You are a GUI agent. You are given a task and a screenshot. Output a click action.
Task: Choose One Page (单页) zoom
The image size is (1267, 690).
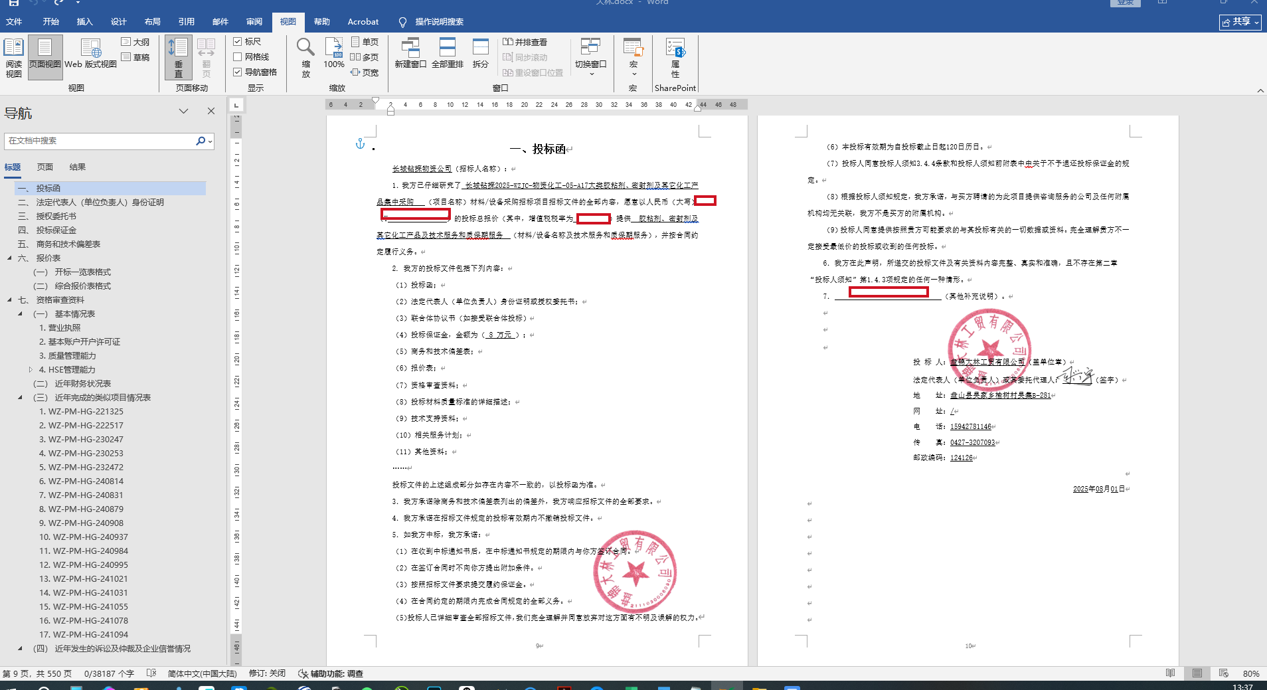coord(365,42)
